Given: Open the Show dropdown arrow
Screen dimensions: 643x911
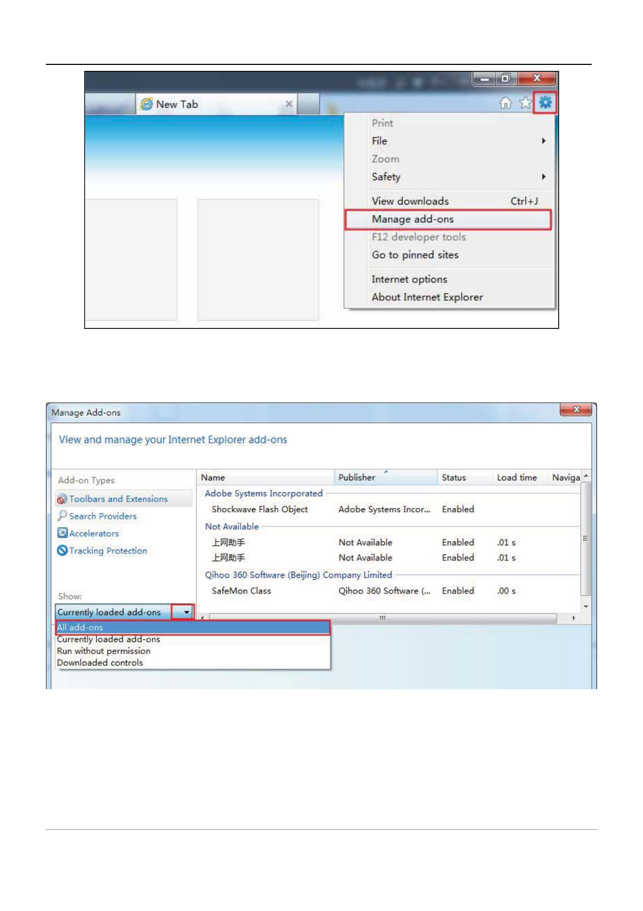Looking at the screenshot, I should click(183, 612).
